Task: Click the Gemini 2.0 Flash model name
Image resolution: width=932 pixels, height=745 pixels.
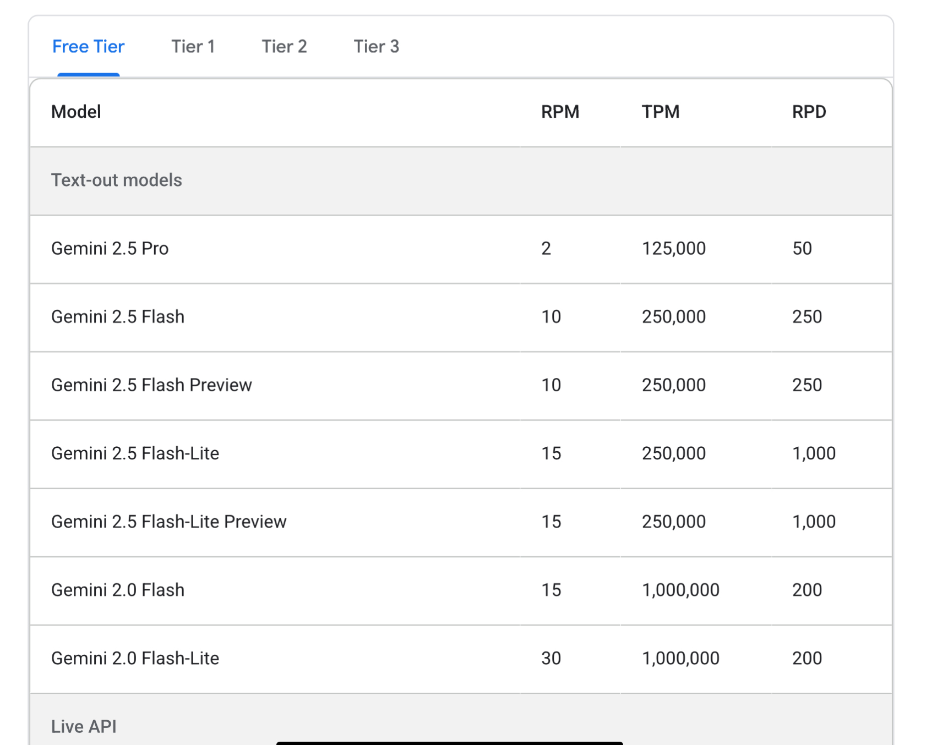Action: pyautogui.click(x=117, y=590)
